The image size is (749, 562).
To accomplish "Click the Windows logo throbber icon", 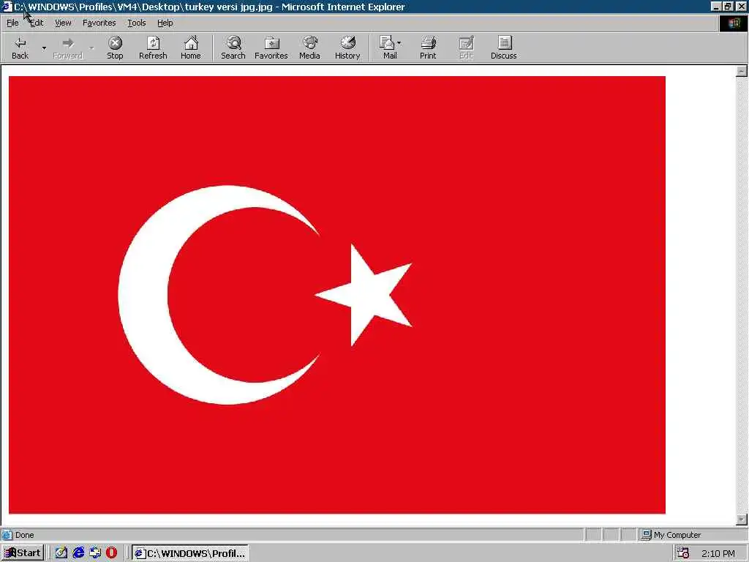I will point(734,23).
